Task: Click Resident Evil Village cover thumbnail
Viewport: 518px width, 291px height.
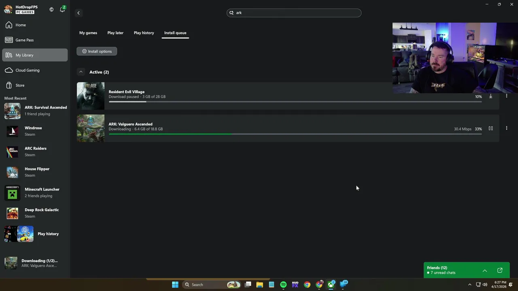Action: pos(91,96)
